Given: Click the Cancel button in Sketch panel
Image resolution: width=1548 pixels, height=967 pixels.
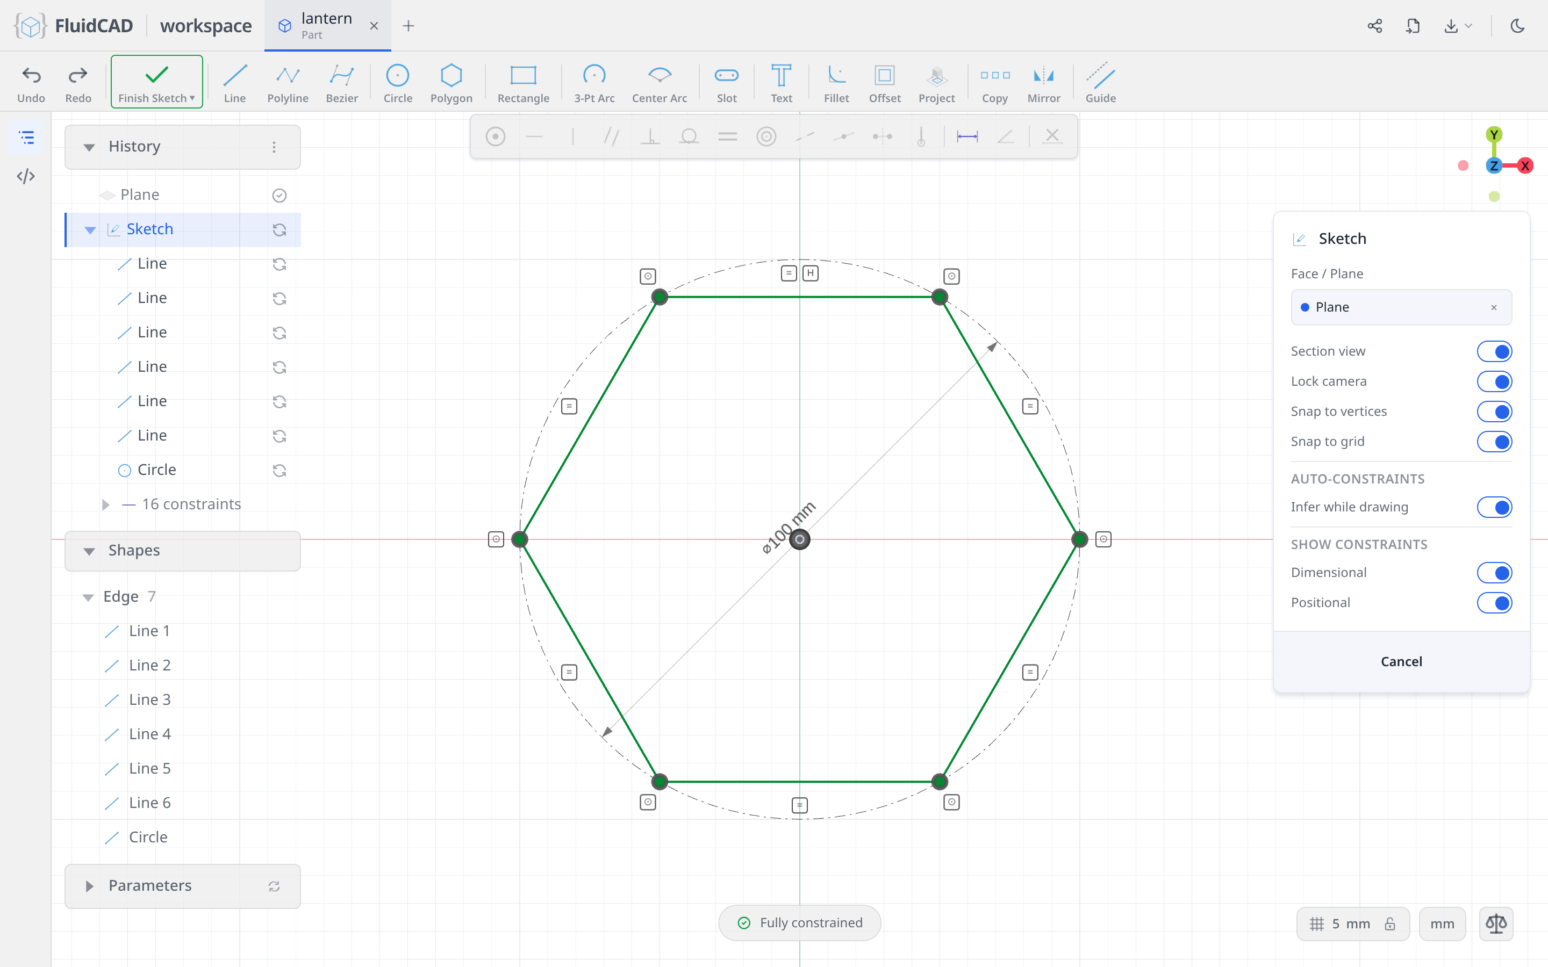Looking at the screenshot, I should coord(1401,661).
